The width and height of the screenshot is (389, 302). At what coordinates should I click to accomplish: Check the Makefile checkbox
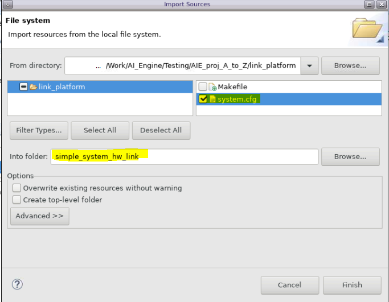[x=203, y=87]
